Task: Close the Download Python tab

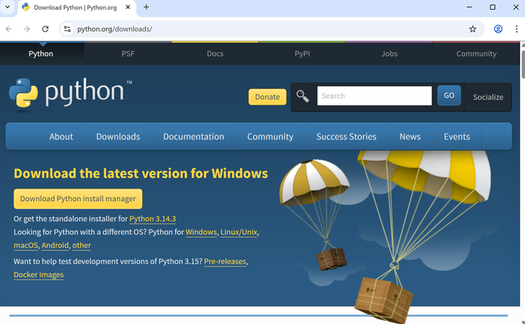Action: point(128,7)
